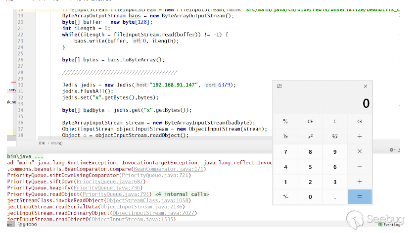Click the multiply operator key
The image size is (418, 233).
(359, 151)
